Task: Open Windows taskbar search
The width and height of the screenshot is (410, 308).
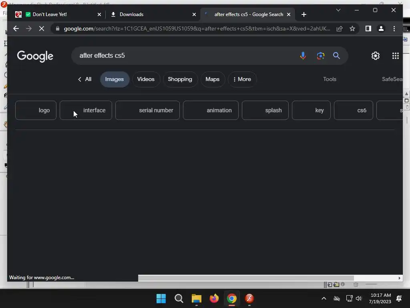Action: tap(179, 298)
